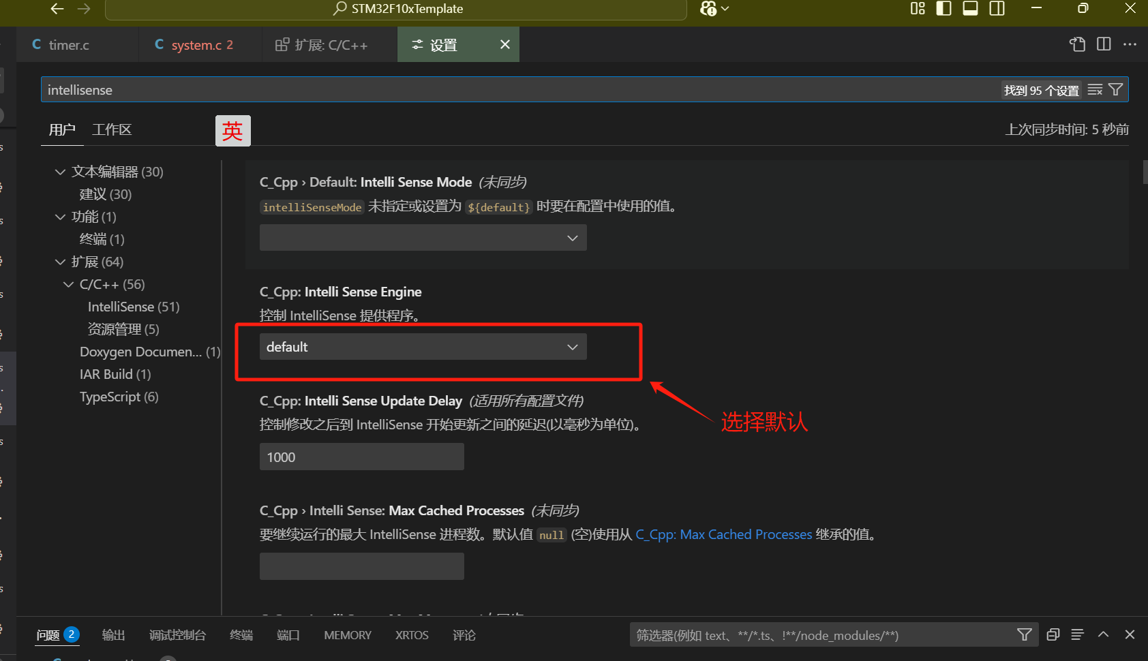Close the bottom panel
This screenshot has height=661, width=1148.
point(1130,635)
